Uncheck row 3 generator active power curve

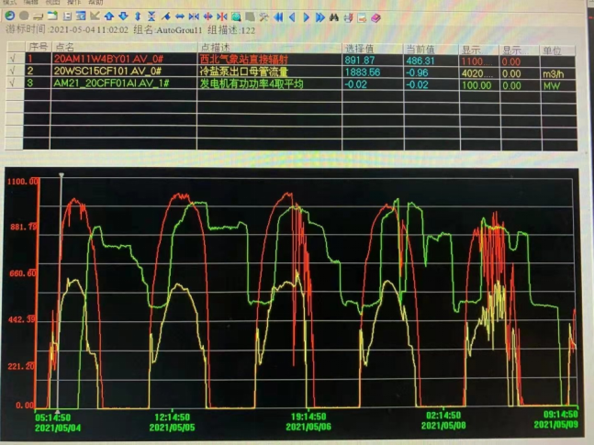pyautogui.click(x=13, y=83)
